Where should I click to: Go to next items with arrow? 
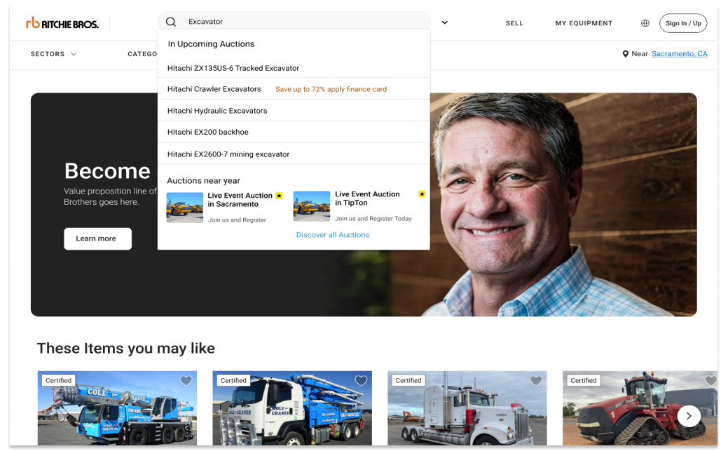tap(689, 416)
